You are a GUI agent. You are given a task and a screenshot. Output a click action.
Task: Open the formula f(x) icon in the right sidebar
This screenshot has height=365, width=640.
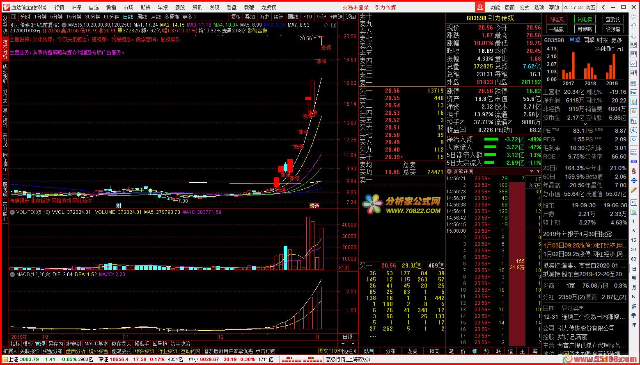coord(634,129)
